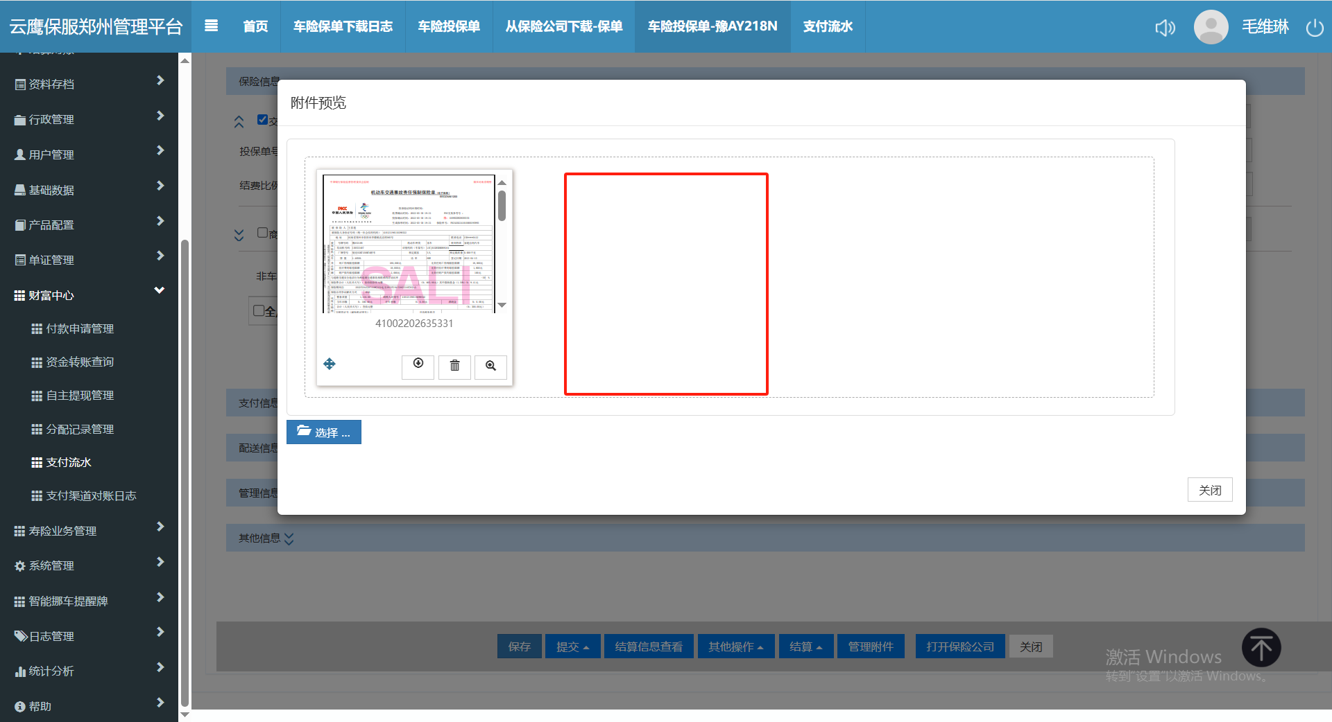Click the 打开保险公司 button

tap(960, 646)
